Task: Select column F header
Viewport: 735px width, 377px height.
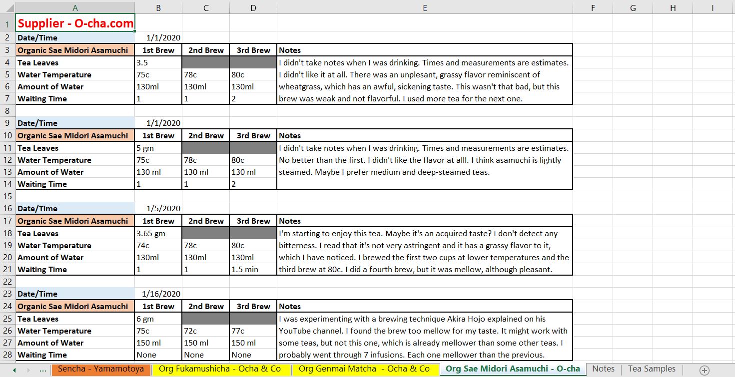Action: (x=593, y=7)
